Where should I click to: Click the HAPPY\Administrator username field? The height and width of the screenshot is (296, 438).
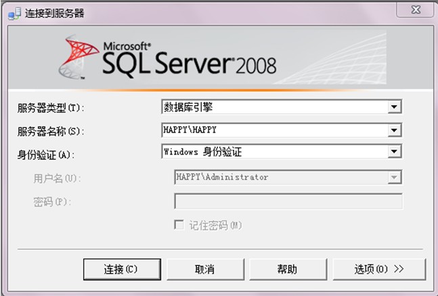(288, 177)
